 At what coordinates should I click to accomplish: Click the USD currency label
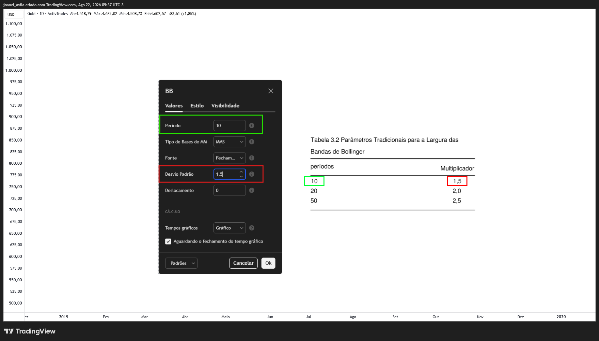(x=11, y=15)
